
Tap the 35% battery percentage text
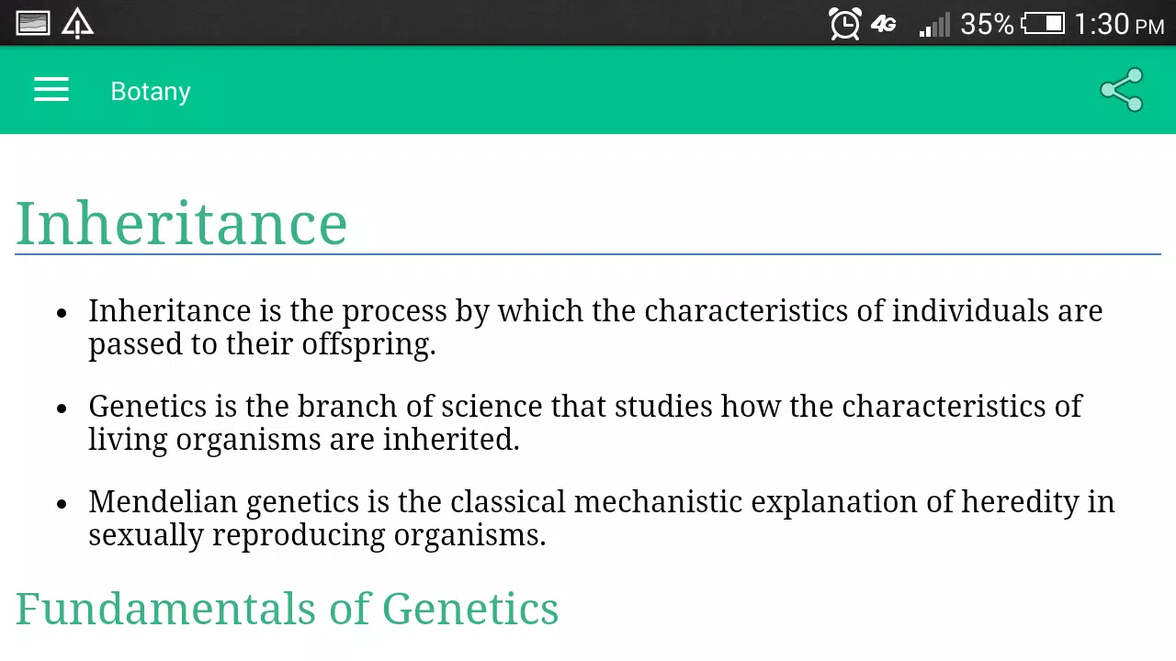tap(987, 25)
